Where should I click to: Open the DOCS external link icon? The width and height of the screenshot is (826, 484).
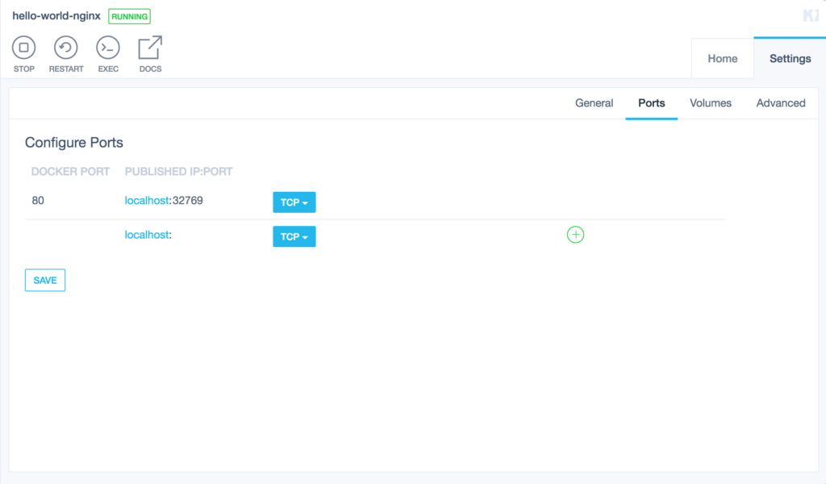click(x=150, y=48)
